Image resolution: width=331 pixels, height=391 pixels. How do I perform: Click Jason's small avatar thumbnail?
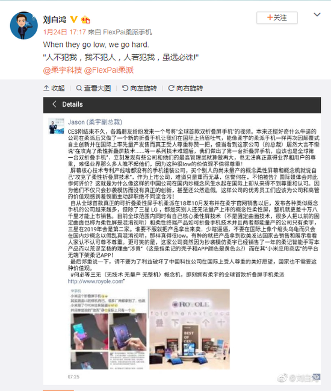coord(56,126)
